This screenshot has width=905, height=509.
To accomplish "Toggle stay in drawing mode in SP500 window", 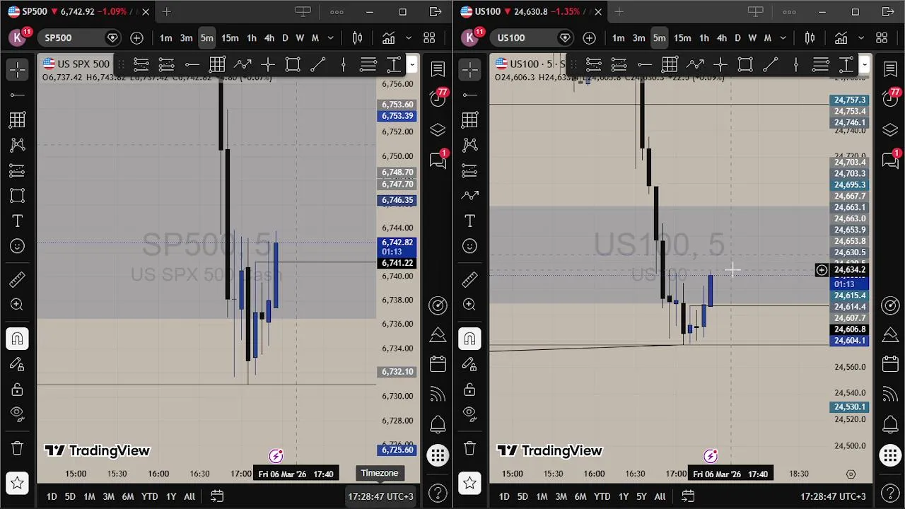I will 18,364.
